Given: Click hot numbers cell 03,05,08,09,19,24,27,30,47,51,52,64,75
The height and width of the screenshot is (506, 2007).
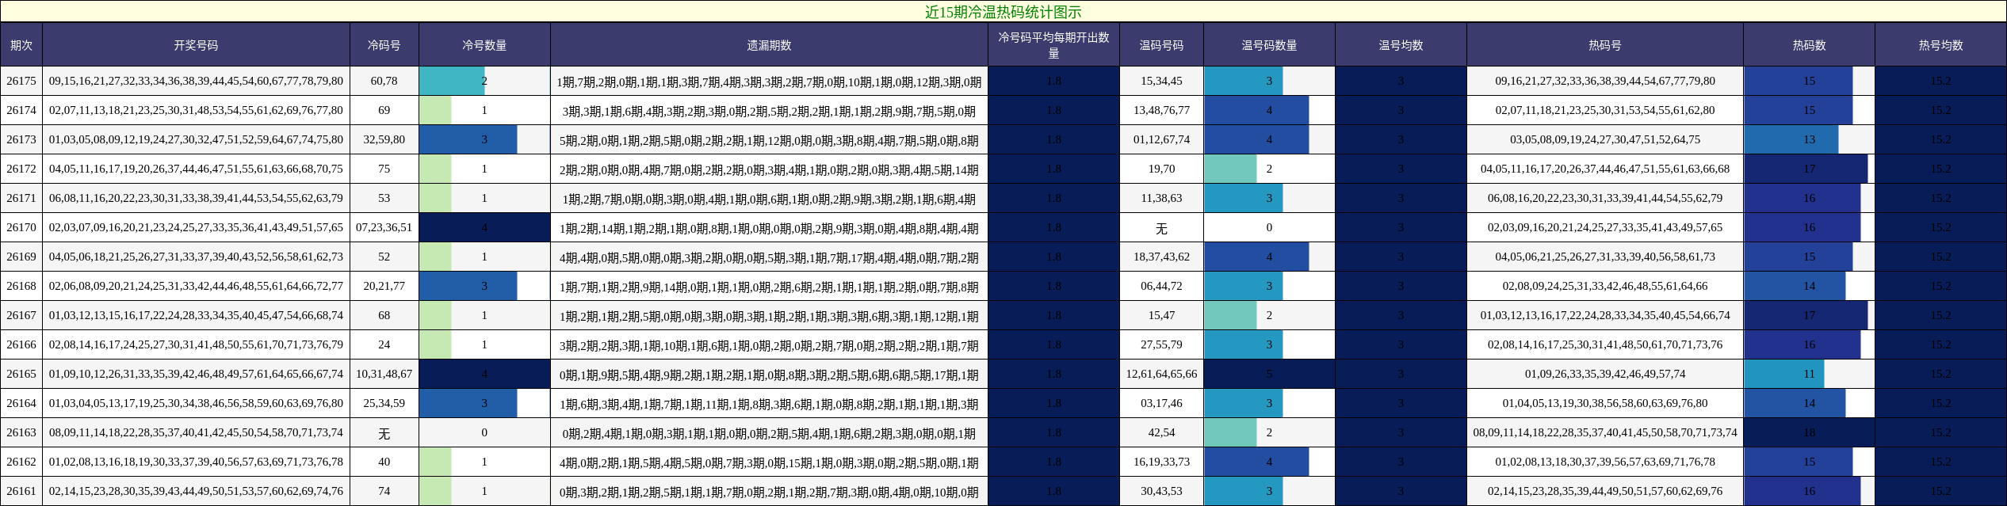Looking at the screenshot, I should pos(1605,139).
